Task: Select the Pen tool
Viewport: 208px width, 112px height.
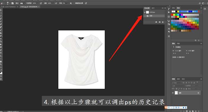Action: (1, 50)
